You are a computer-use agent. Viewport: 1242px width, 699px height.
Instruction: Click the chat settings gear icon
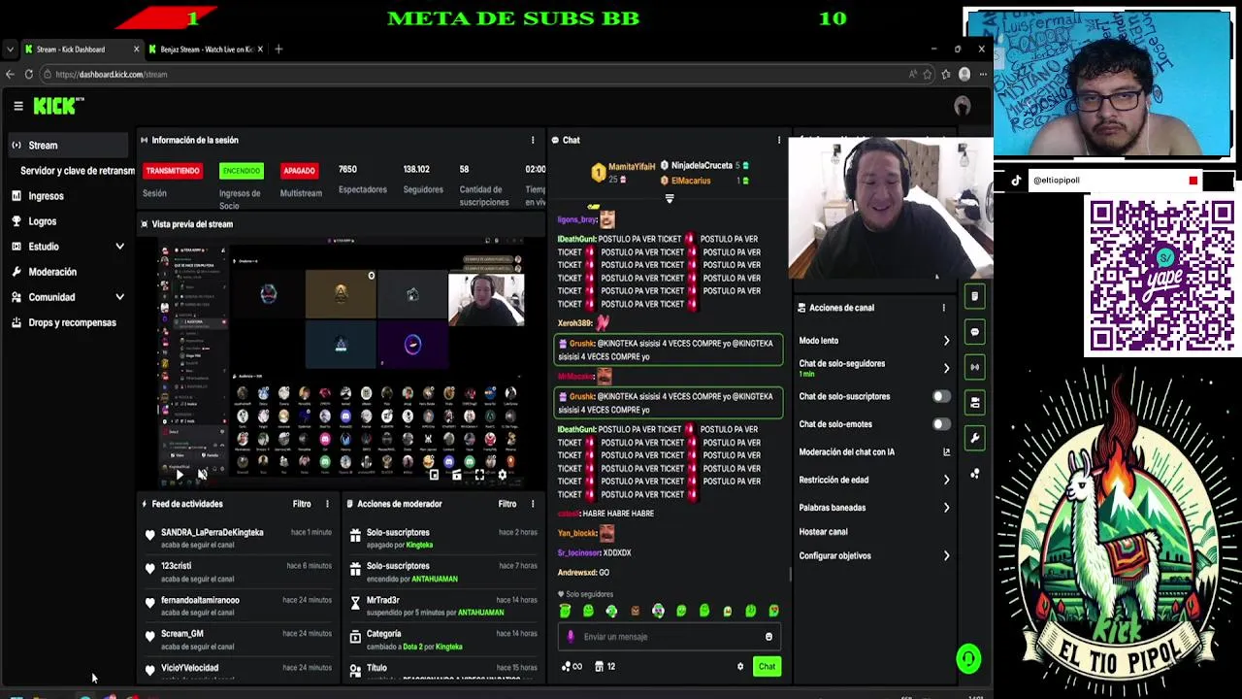pyautogui.click(x=740, y=667)
